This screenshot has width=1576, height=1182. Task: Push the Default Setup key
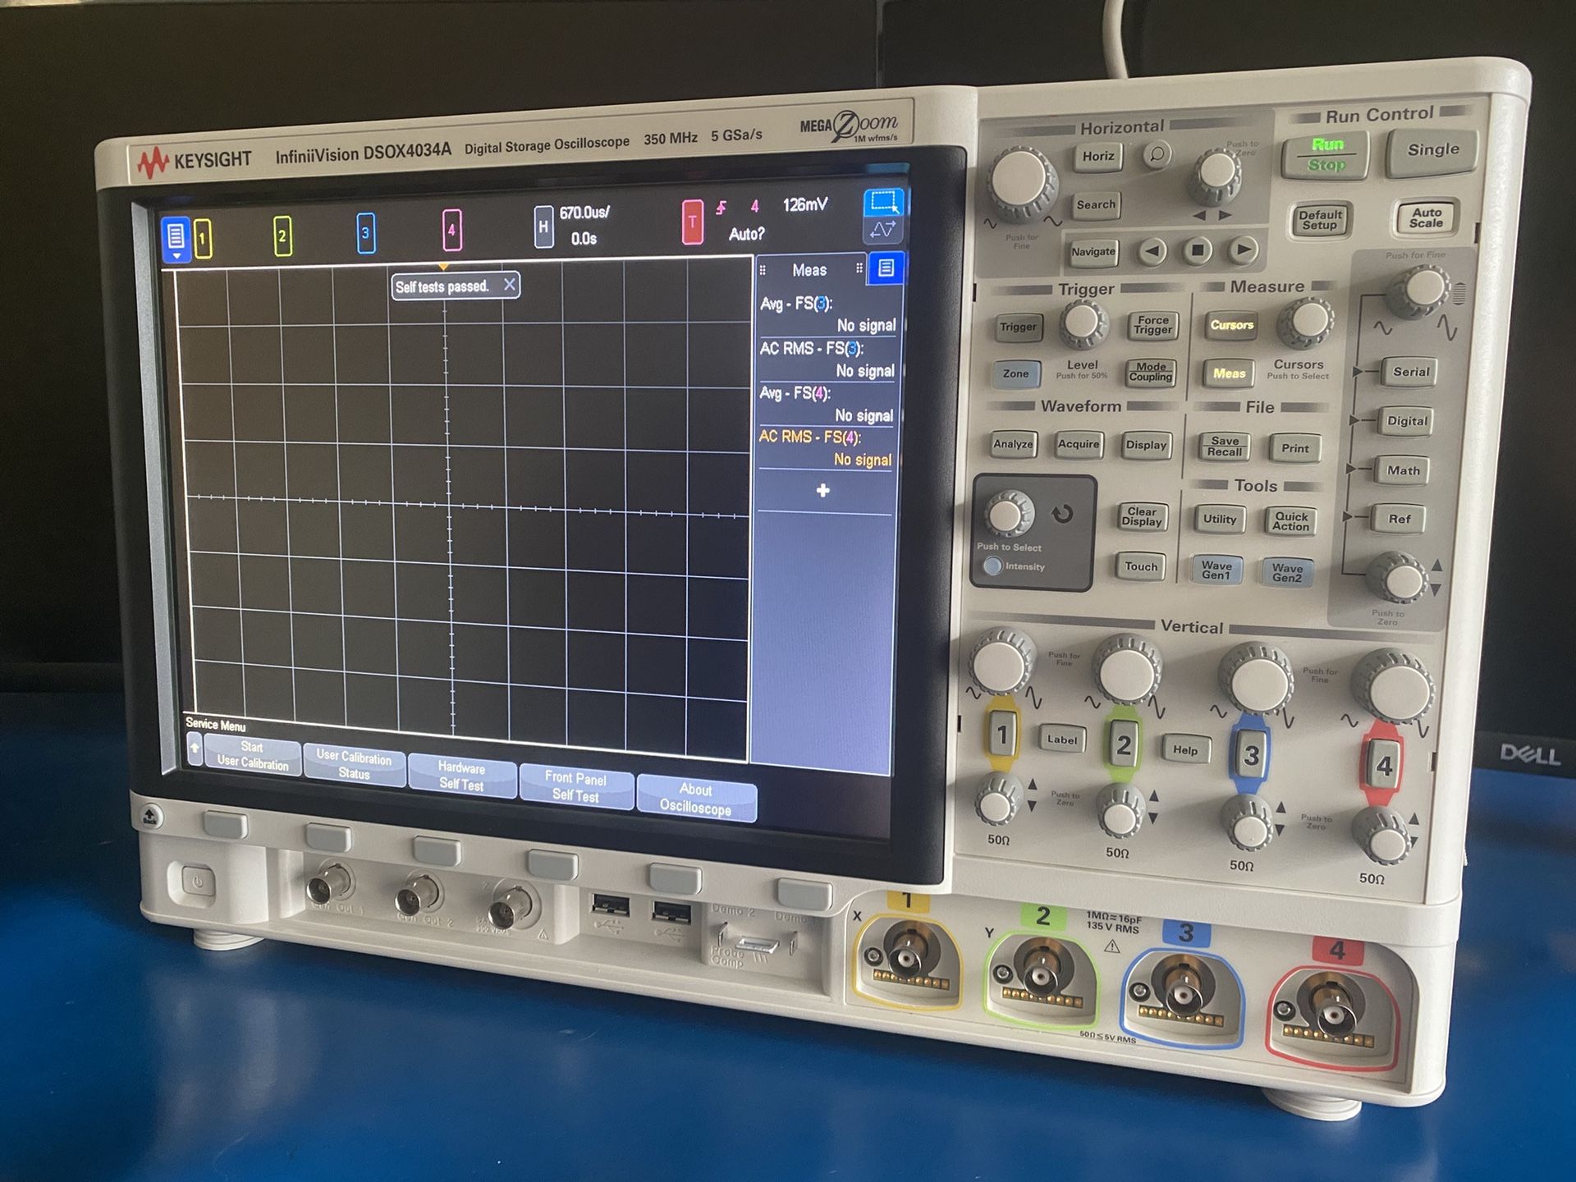point(1320,220)
